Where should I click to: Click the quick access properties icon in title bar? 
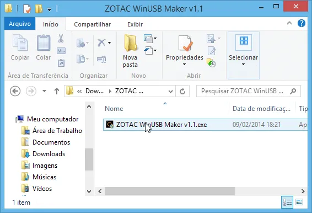[x=26, y=9]
